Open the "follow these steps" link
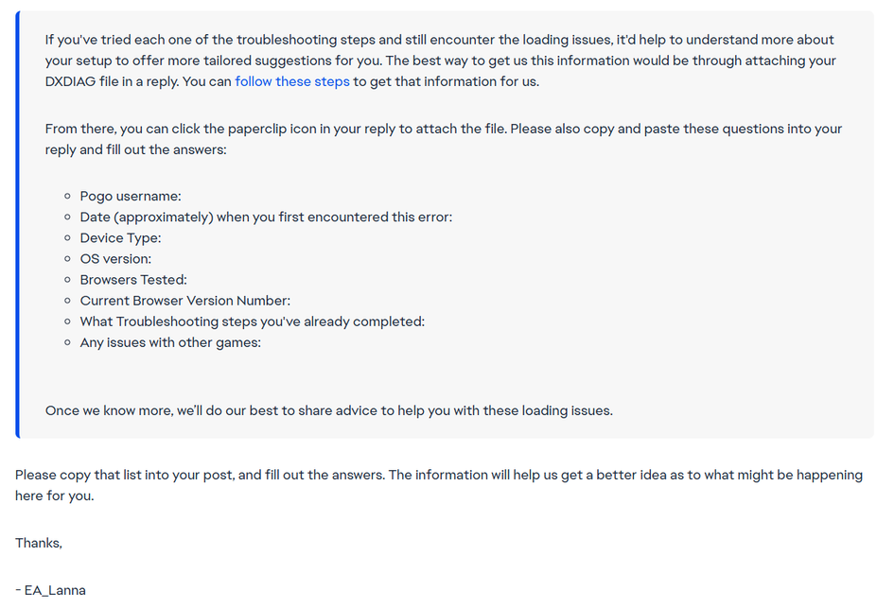 [292, 81]
